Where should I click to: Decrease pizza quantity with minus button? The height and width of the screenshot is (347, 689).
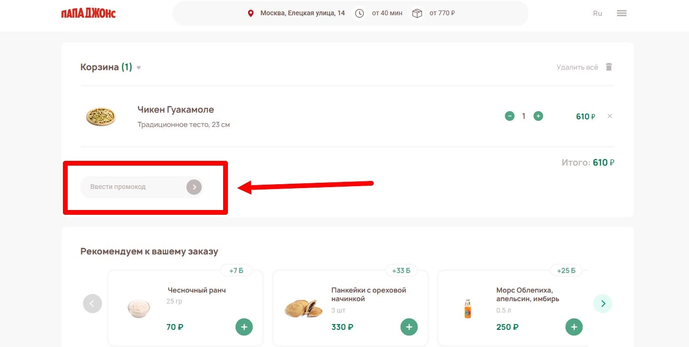(509, 116)
